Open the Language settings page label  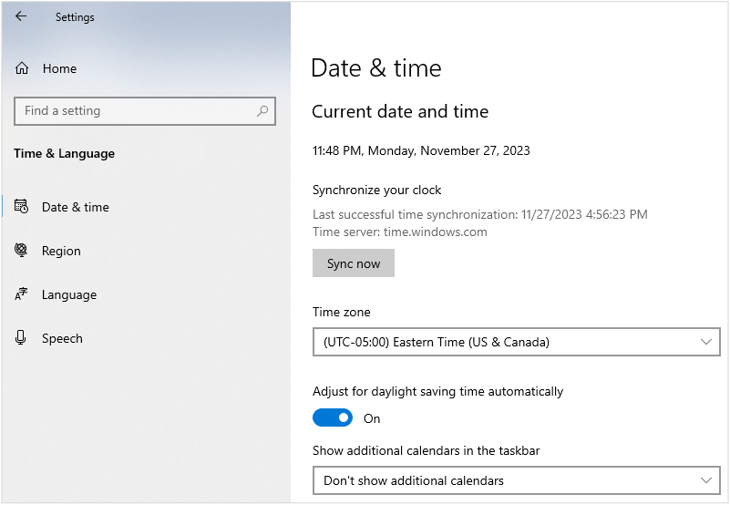point(69,294)
